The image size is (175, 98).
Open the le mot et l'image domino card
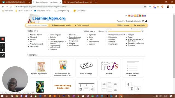86,68
